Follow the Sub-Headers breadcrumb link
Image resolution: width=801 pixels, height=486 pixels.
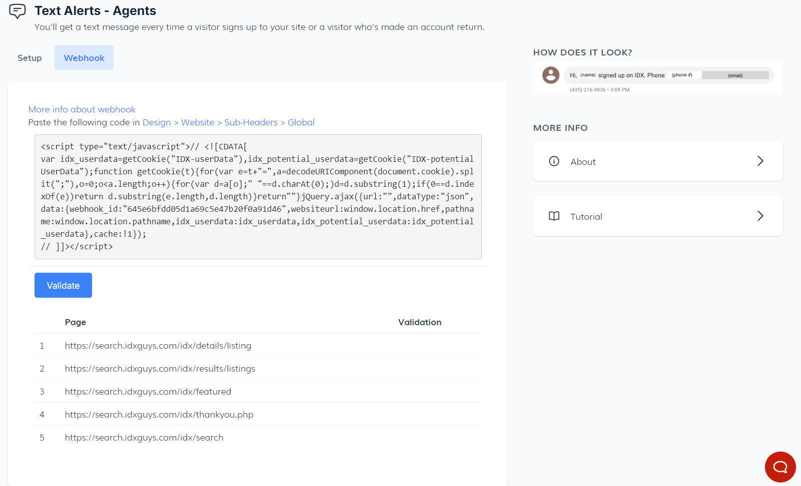[x=251, y=122]
